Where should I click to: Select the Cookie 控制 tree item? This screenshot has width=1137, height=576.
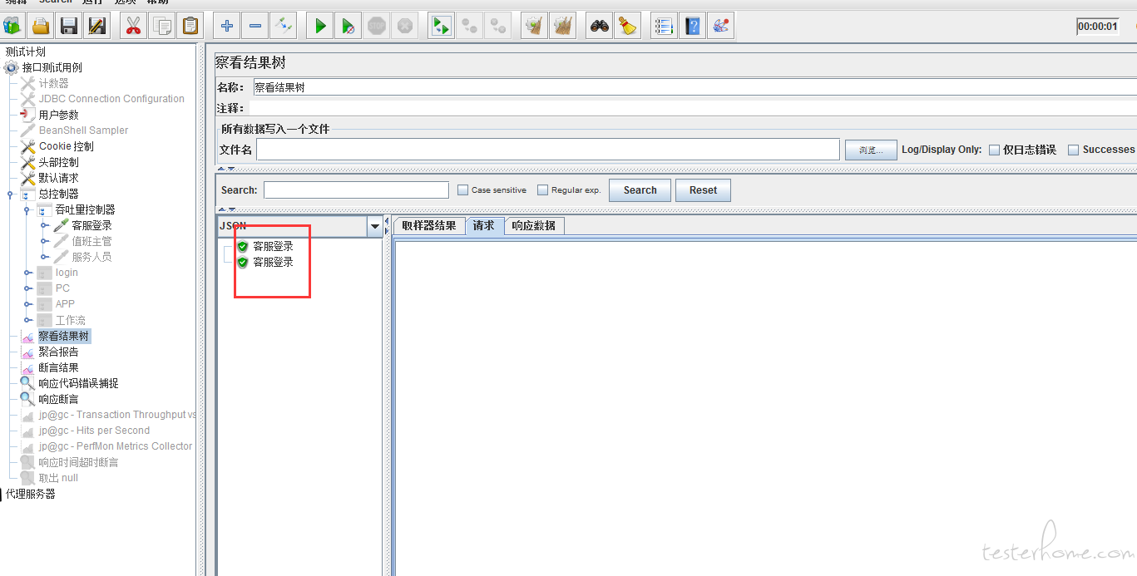point(66,146)
